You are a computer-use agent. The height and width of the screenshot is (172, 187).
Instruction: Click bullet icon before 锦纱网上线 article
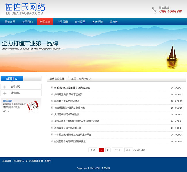point(51,134)
